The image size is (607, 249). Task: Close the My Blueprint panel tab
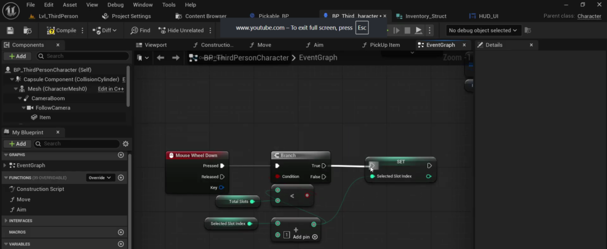coord(57,132)
